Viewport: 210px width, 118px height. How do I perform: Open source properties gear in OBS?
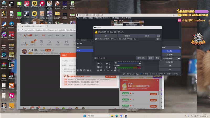point(104,70)
